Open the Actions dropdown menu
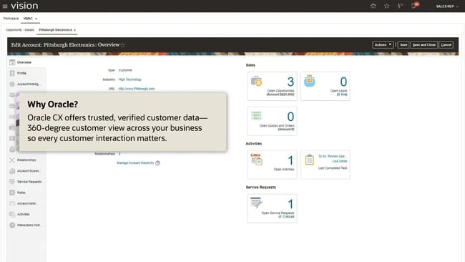The image size is (465, 262). click(x=383, y=45)
